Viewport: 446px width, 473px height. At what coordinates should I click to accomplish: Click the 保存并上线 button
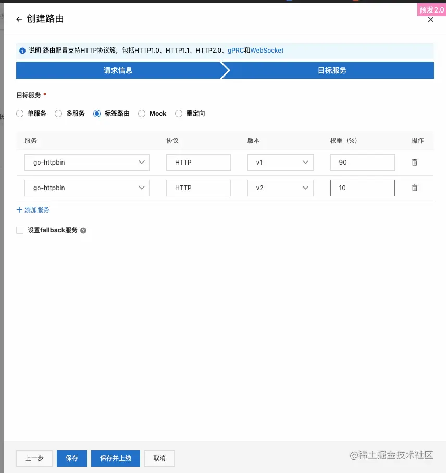click(116, 458)
